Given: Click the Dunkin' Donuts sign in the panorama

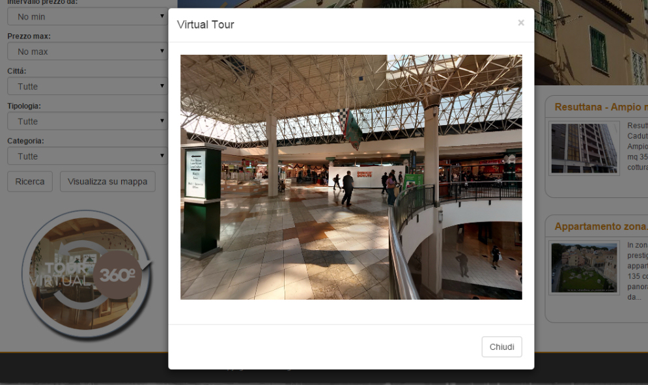Looking at the screenshot, I should coord(365,175).
